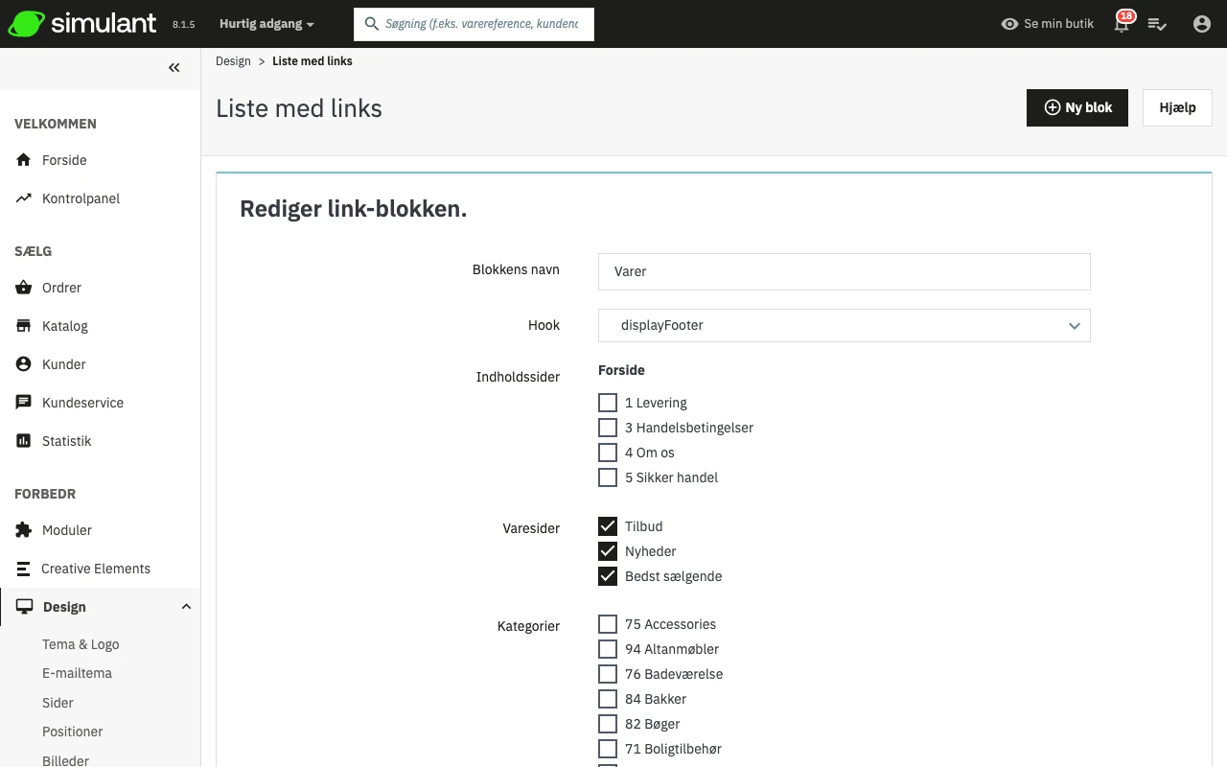Click the Simulant logo
Screen dimensions: 1227x767
[x=82, y=24]
